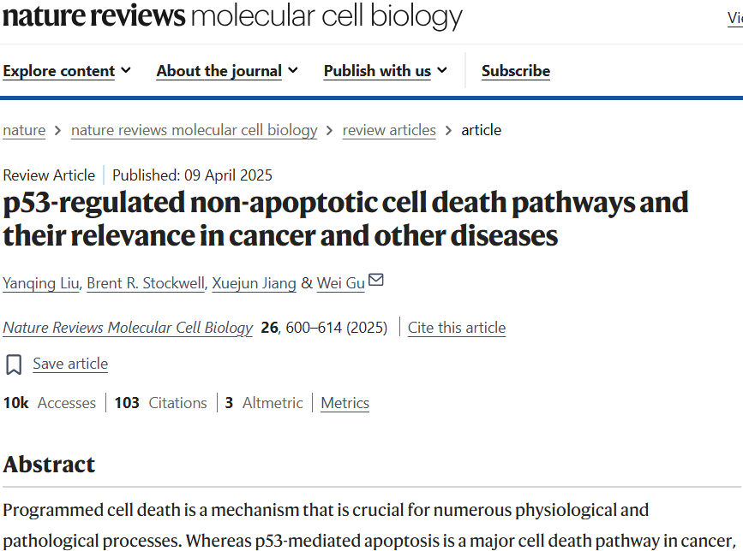
Task: Expand the Explore content menu
Action: [x=67, y=71]
